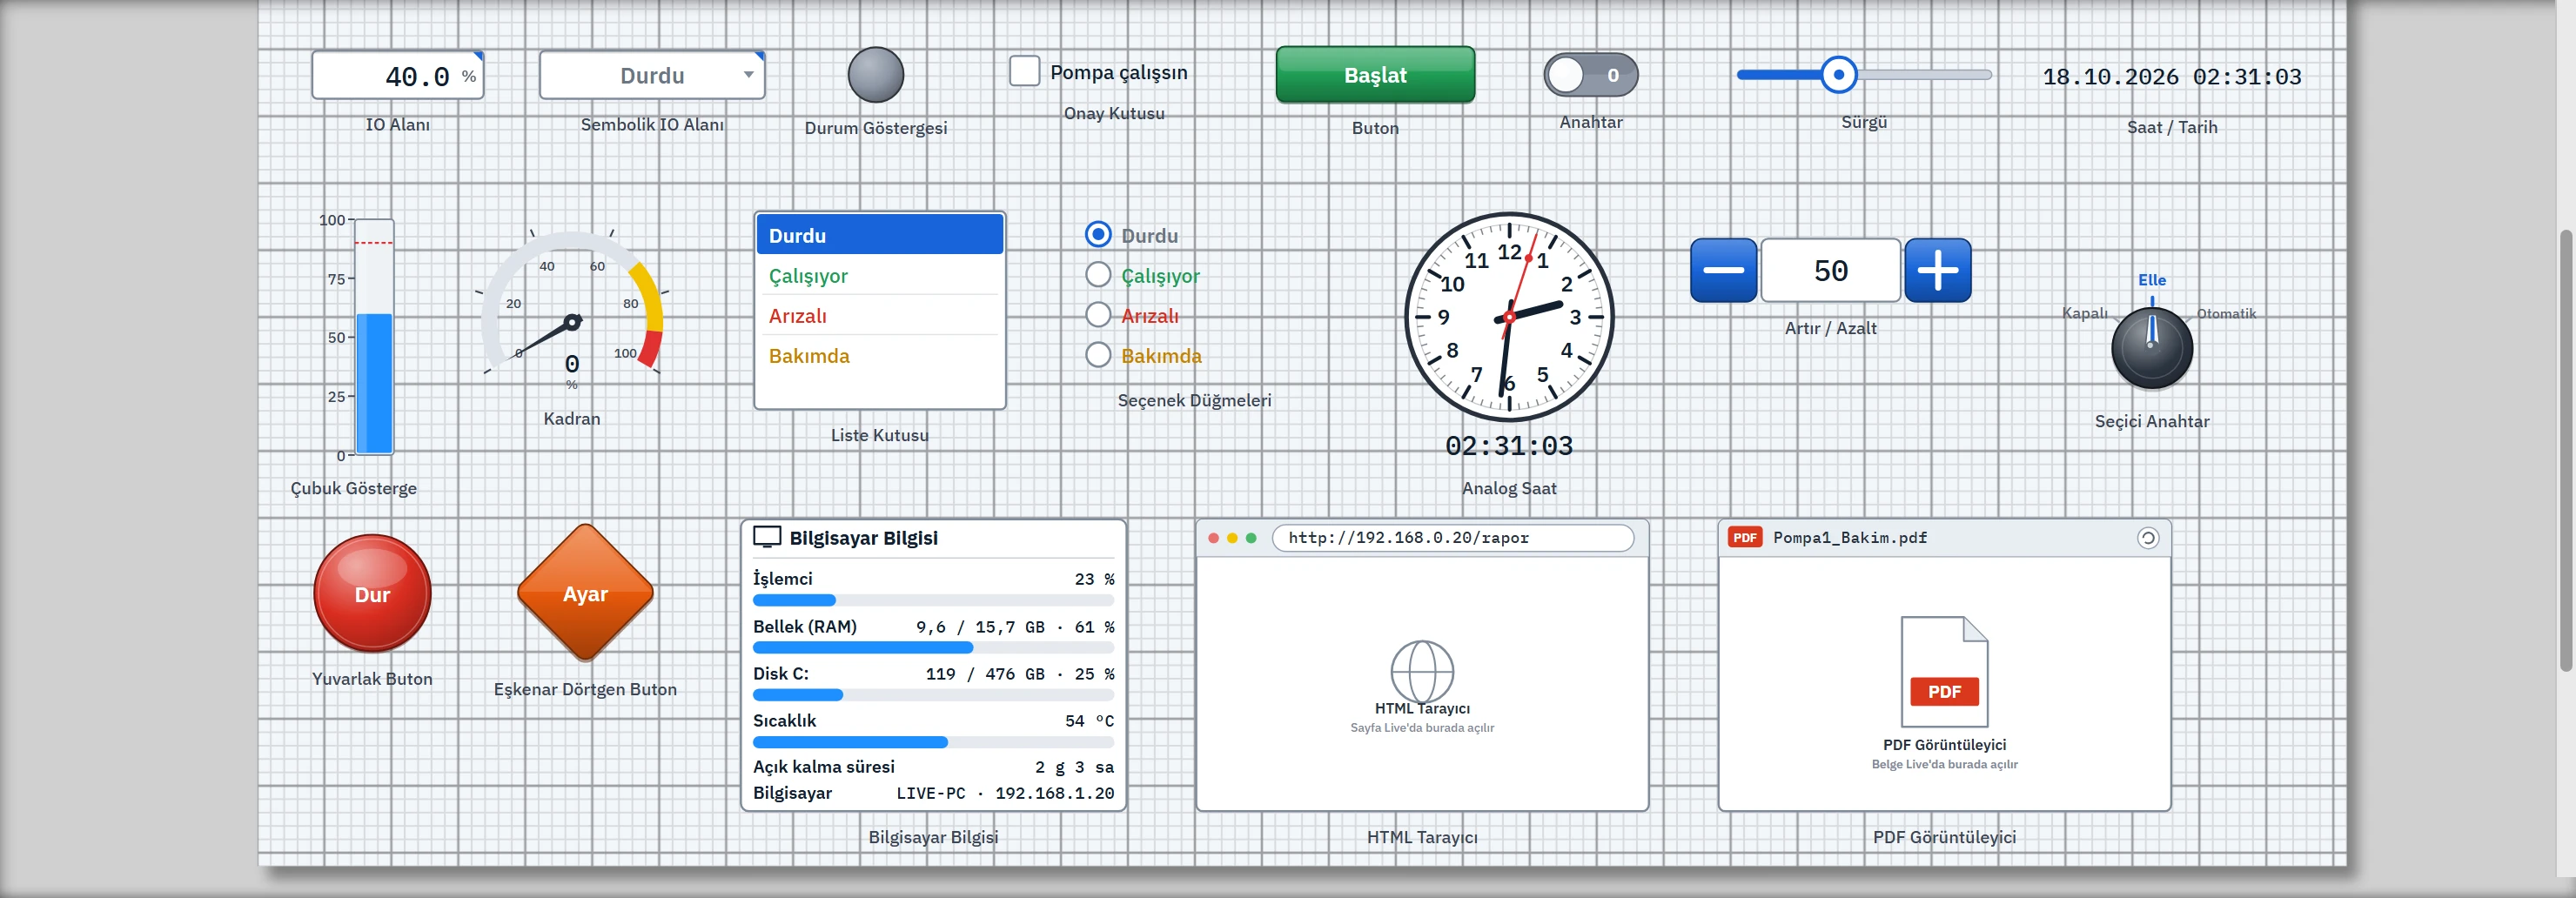The image size is (2576, 898).
Task: Select the Bakımda radio button
Action: coord(1098,355)
